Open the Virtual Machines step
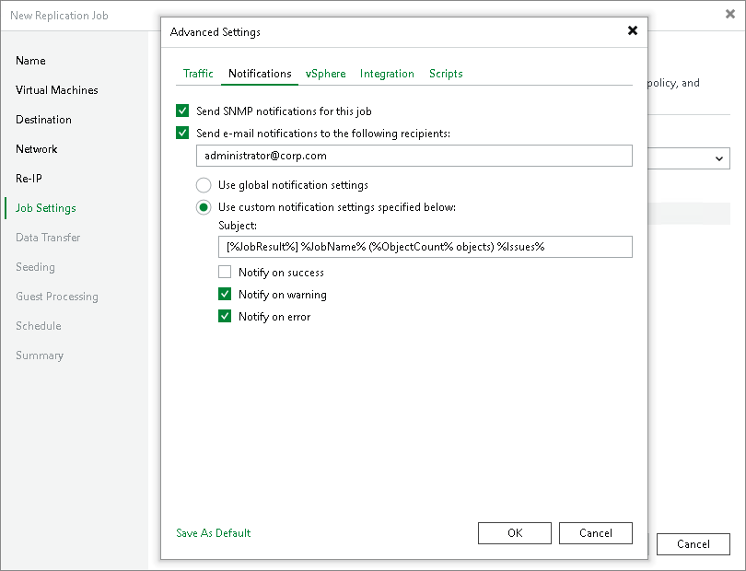 [56, 90]
